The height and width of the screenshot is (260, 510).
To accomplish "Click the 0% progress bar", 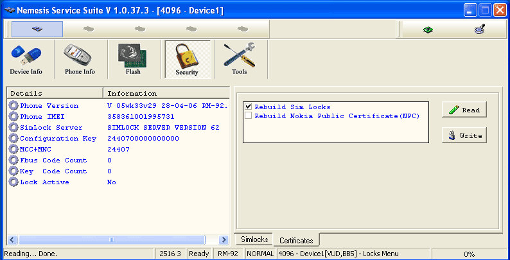I will tap(469, 254).
